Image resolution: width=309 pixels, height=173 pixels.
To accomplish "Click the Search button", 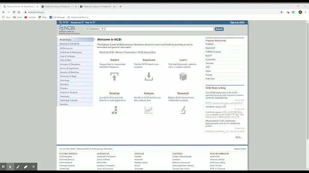I will [219, 29].
